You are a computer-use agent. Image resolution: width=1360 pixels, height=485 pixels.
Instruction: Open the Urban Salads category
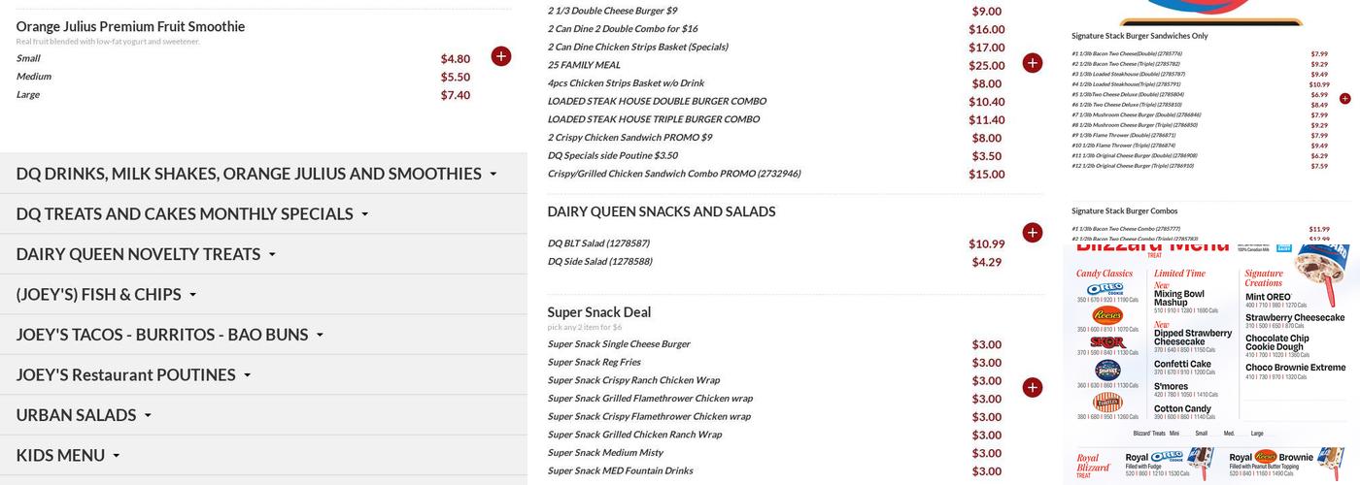[x=84, y=415]
